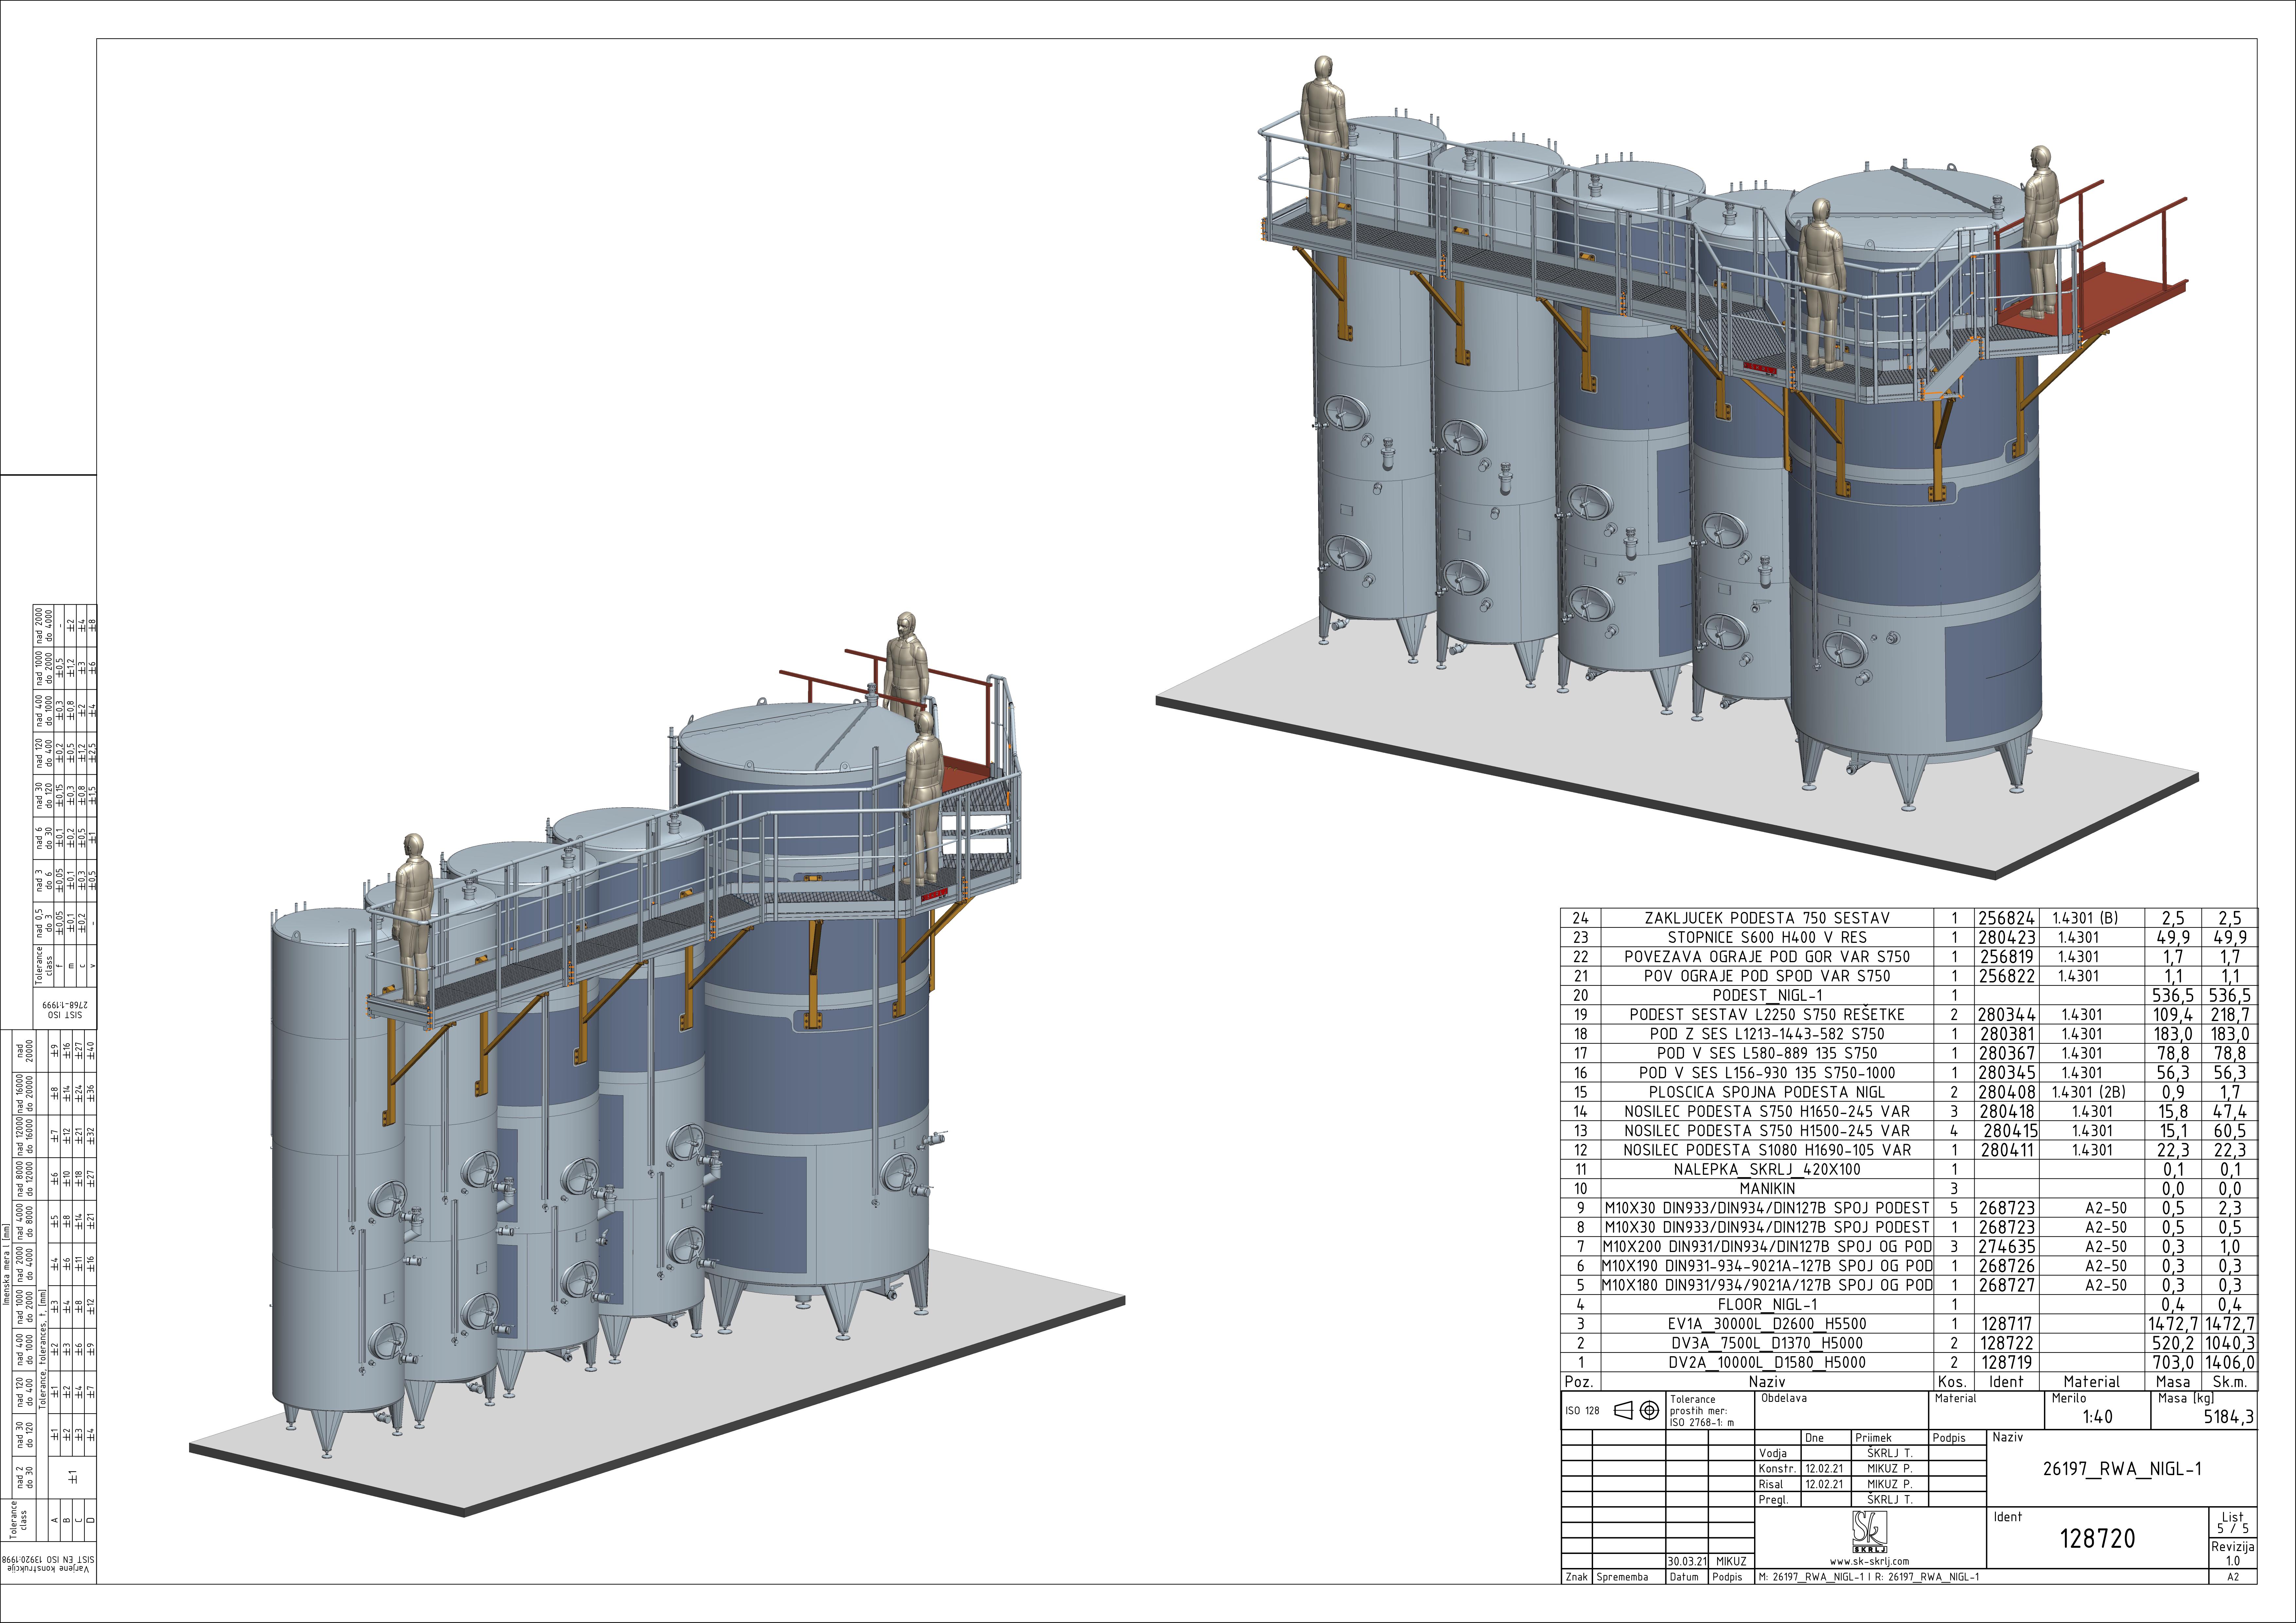2296x1623 pixels.
Task: Click POV OGRAJE POD SPOD VAR S750
Action: pos(1767,976)
